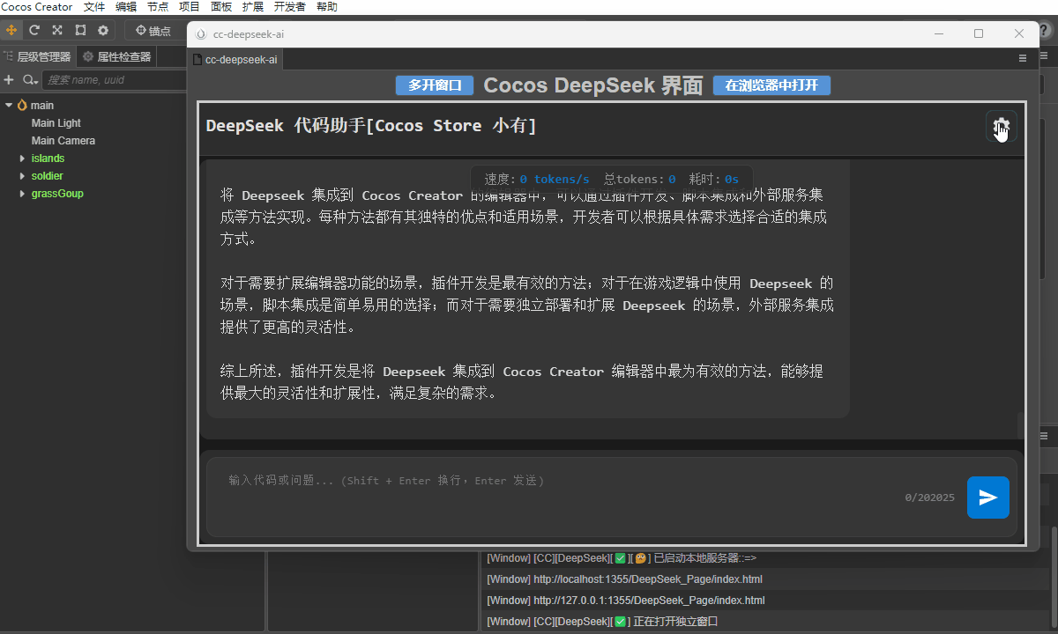Select the soldier node label
1058x634 pixels.
[x=47, y=176]
